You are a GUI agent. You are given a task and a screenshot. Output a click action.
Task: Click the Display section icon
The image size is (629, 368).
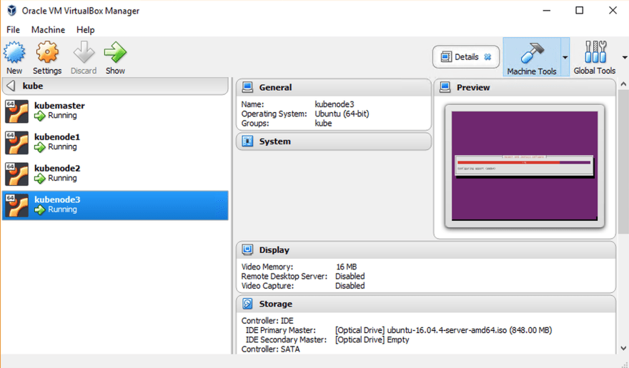[247, 249]
